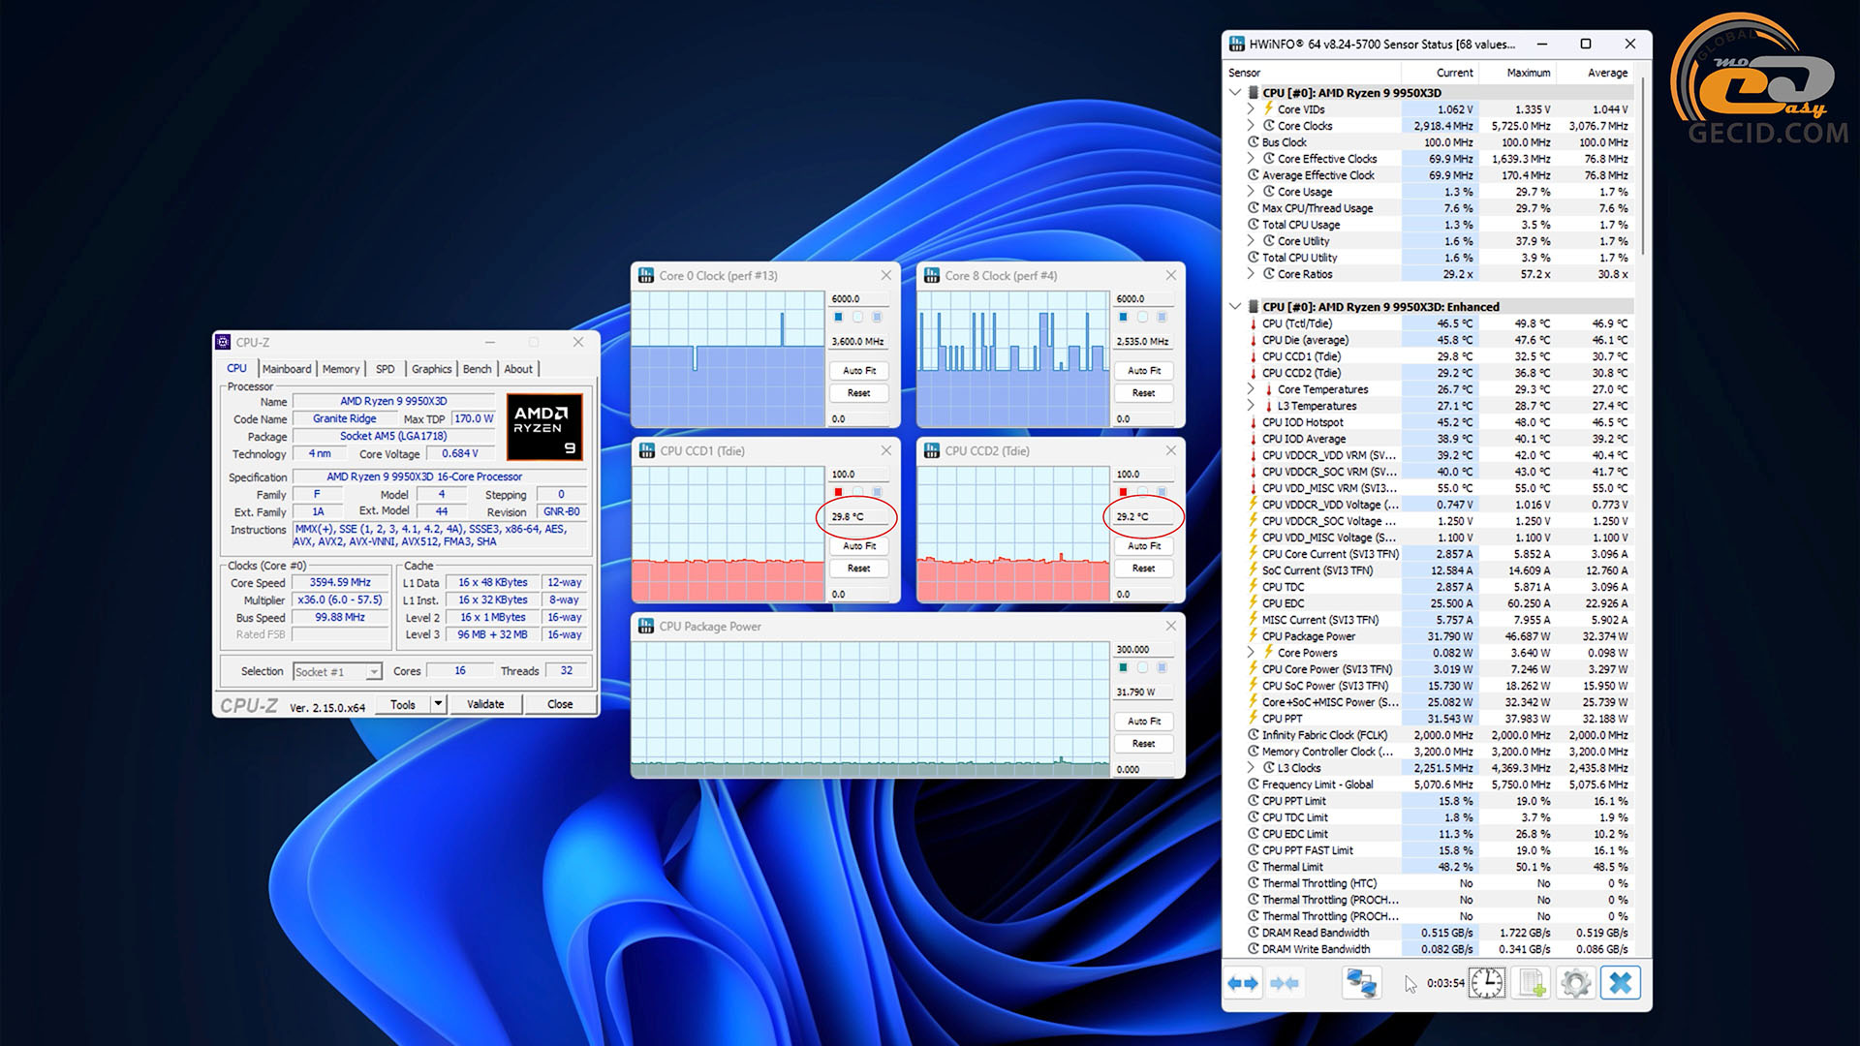Open the About tab in CPU-Z
This screenshot has height=1046, width=1860.
(518, 369)
